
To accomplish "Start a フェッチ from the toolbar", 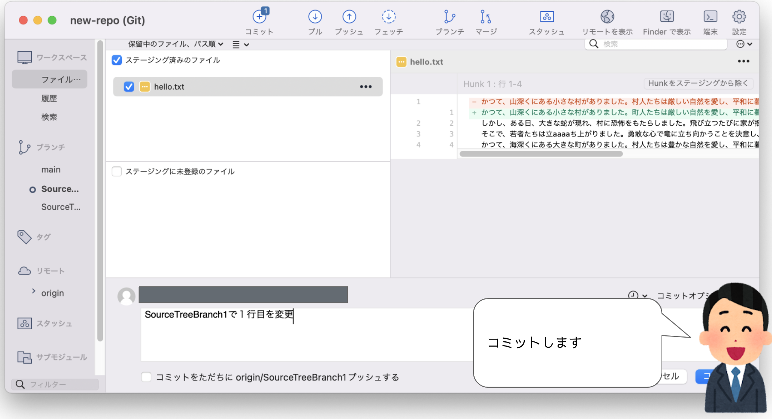I will coord(389,21).
